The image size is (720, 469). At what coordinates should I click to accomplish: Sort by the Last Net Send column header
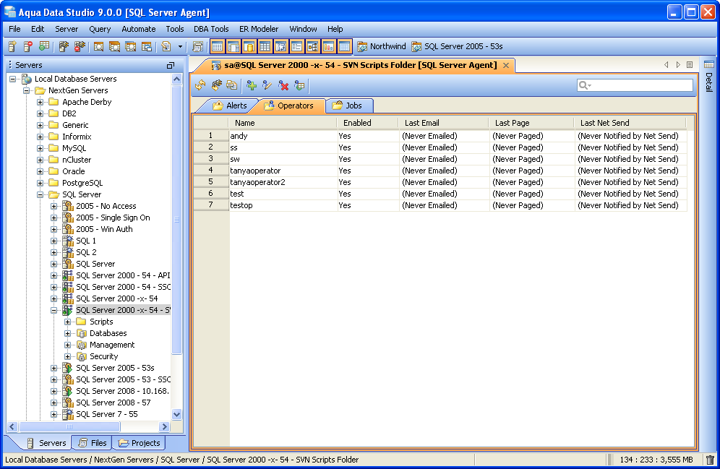[630, 123]
